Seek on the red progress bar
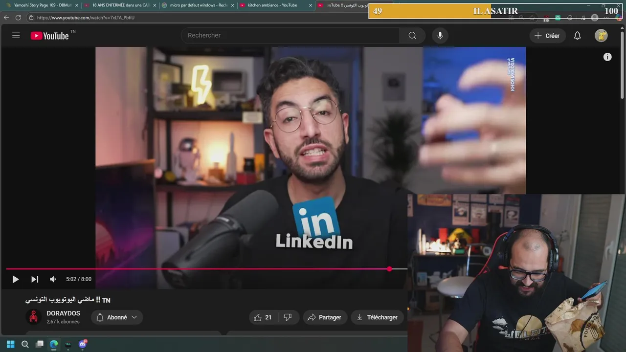The height and width of the screenshot is (352, 626). pyautogui.click(x=206, y=269)
